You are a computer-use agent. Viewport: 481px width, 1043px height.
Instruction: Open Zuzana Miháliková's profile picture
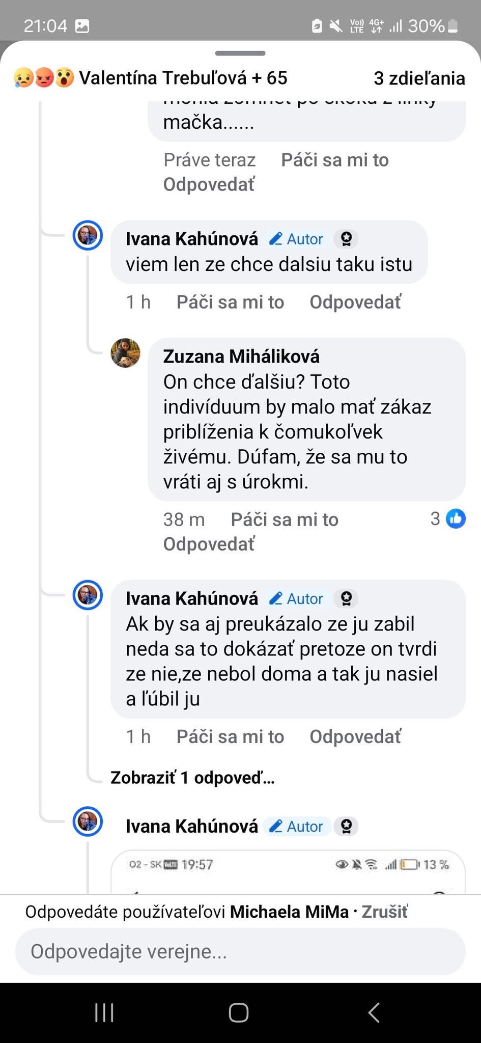[x=125, y=352]
